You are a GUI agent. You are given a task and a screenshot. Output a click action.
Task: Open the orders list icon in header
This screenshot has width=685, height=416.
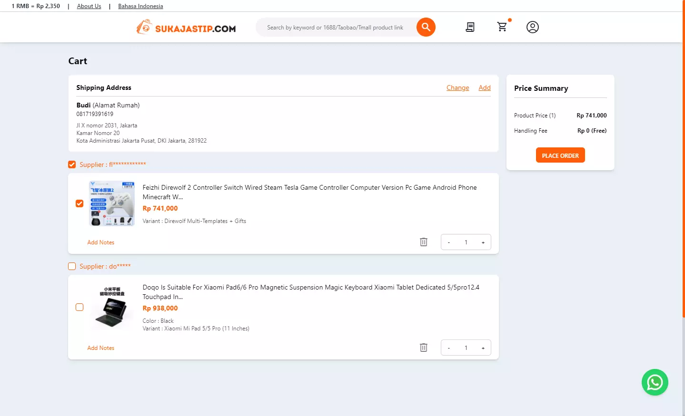point(470,27)
